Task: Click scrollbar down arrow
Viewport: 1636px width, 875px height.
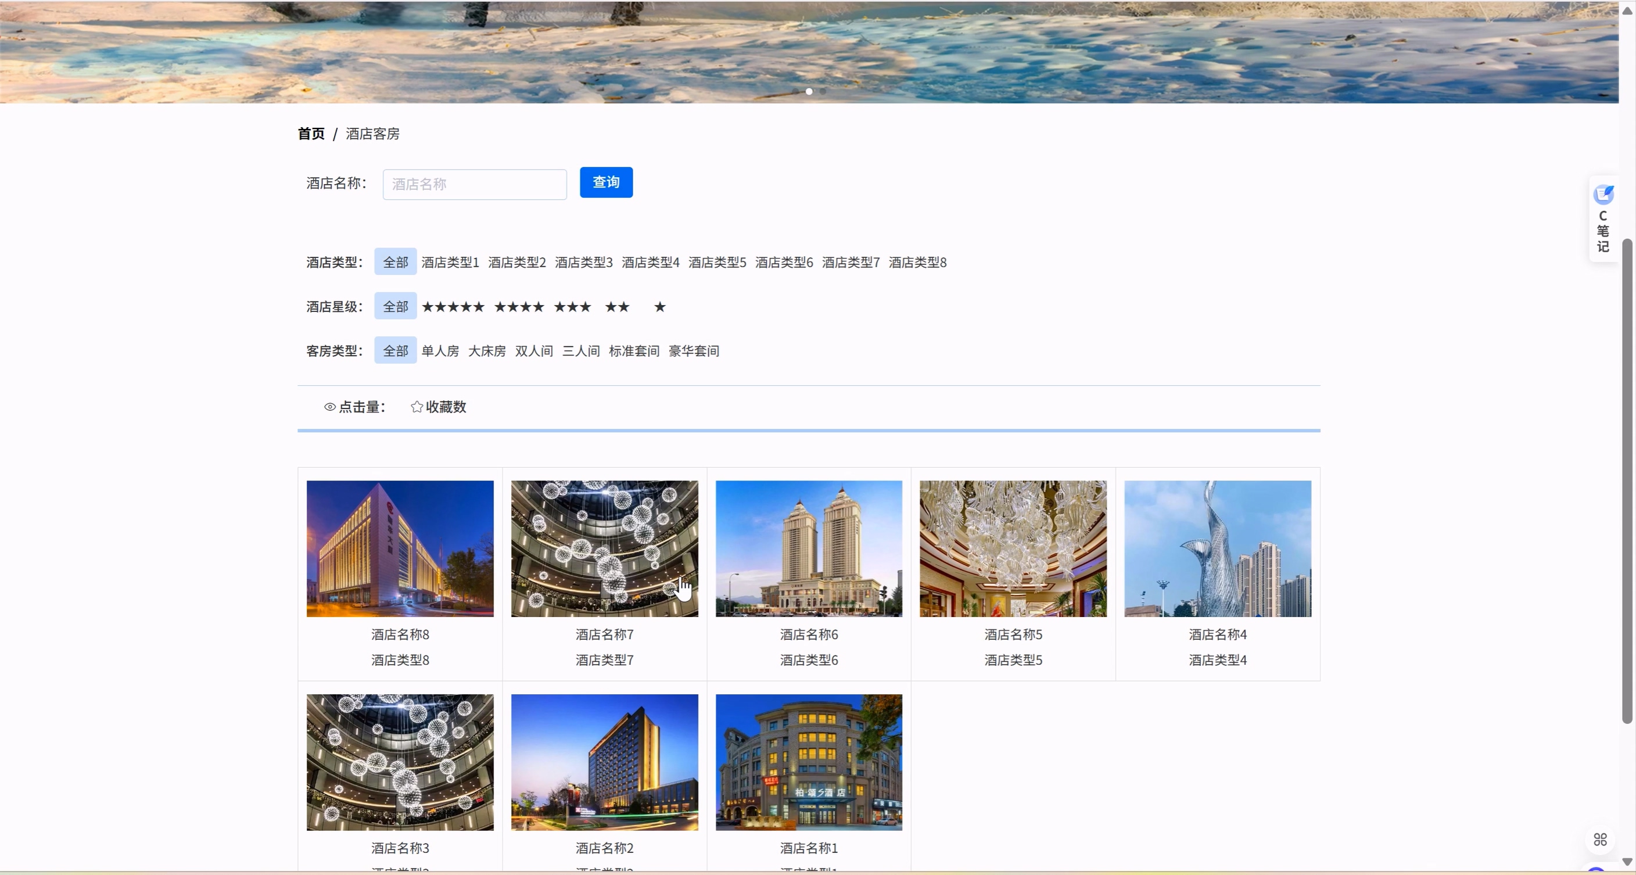Action: (1627, 862)
